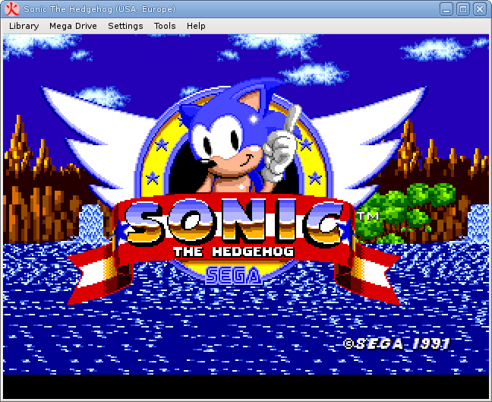The width and height of the screenshot is (492, 402).
Task: Open the Mega Drive menu
Action: [x=73, y=26]
